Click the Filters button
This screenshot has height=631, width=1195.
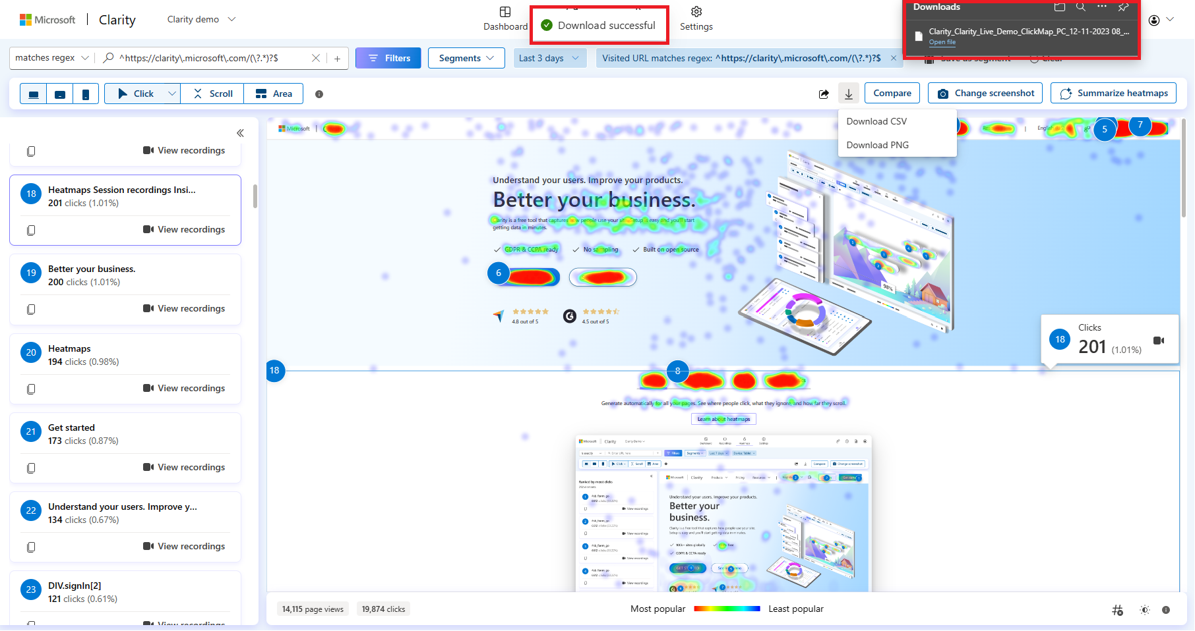point(389,58)
